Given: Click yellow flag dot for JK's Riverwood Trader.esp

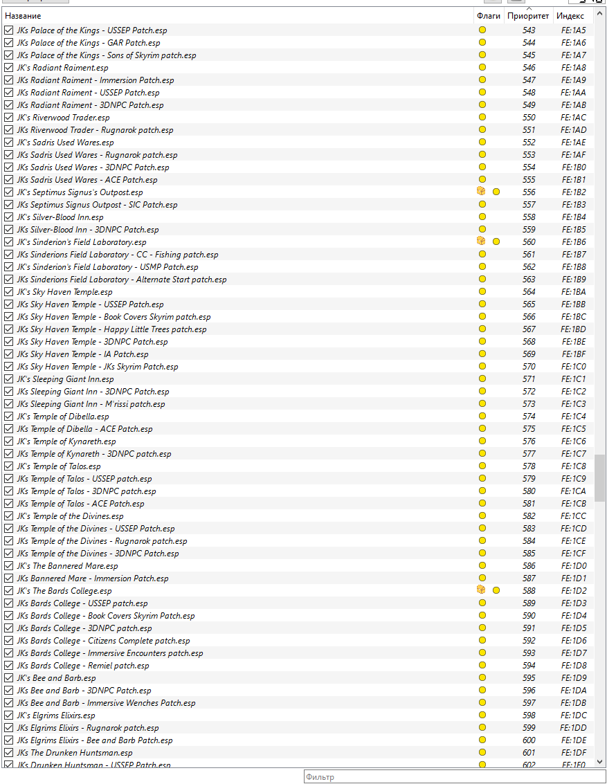Looking at the screenshot, I should [x=482, y=117].
